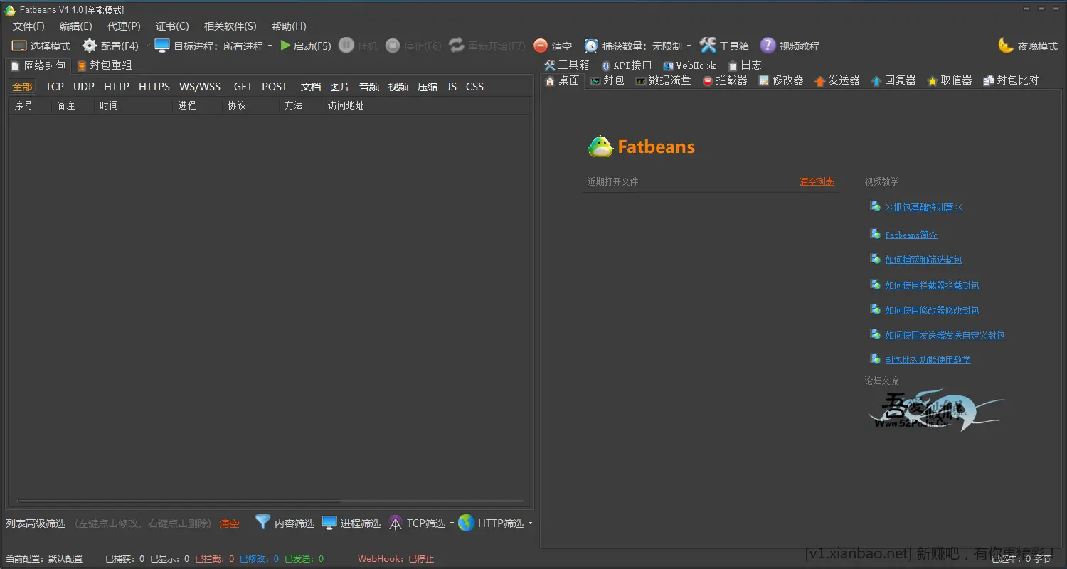Click the green Start (启动 F5) play icon
This screenshot has width=1067, height=569.
pyautogui.click(x=285, y=46)
